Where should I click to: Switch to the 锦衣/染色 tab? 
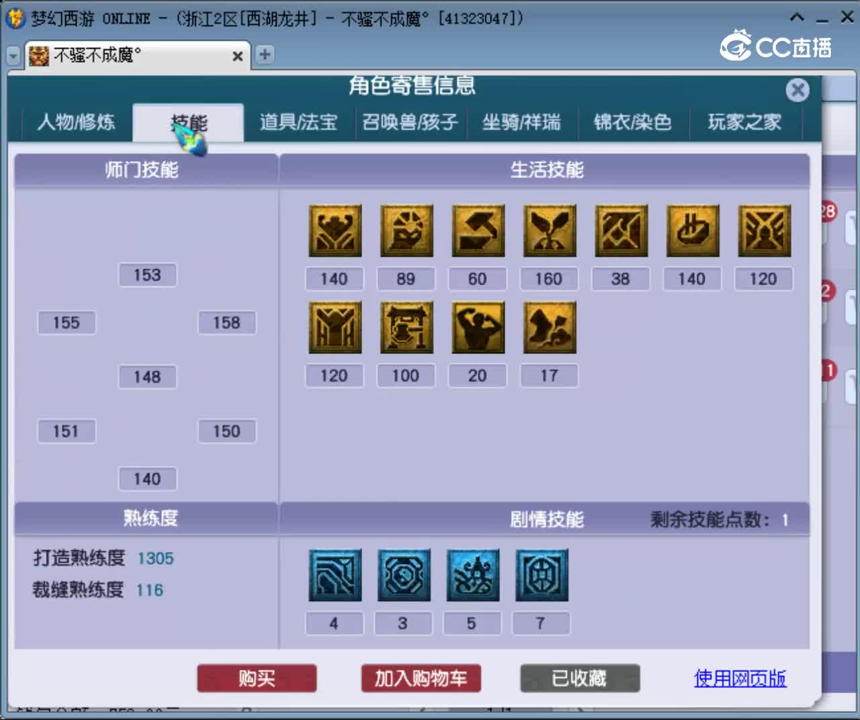633,122
